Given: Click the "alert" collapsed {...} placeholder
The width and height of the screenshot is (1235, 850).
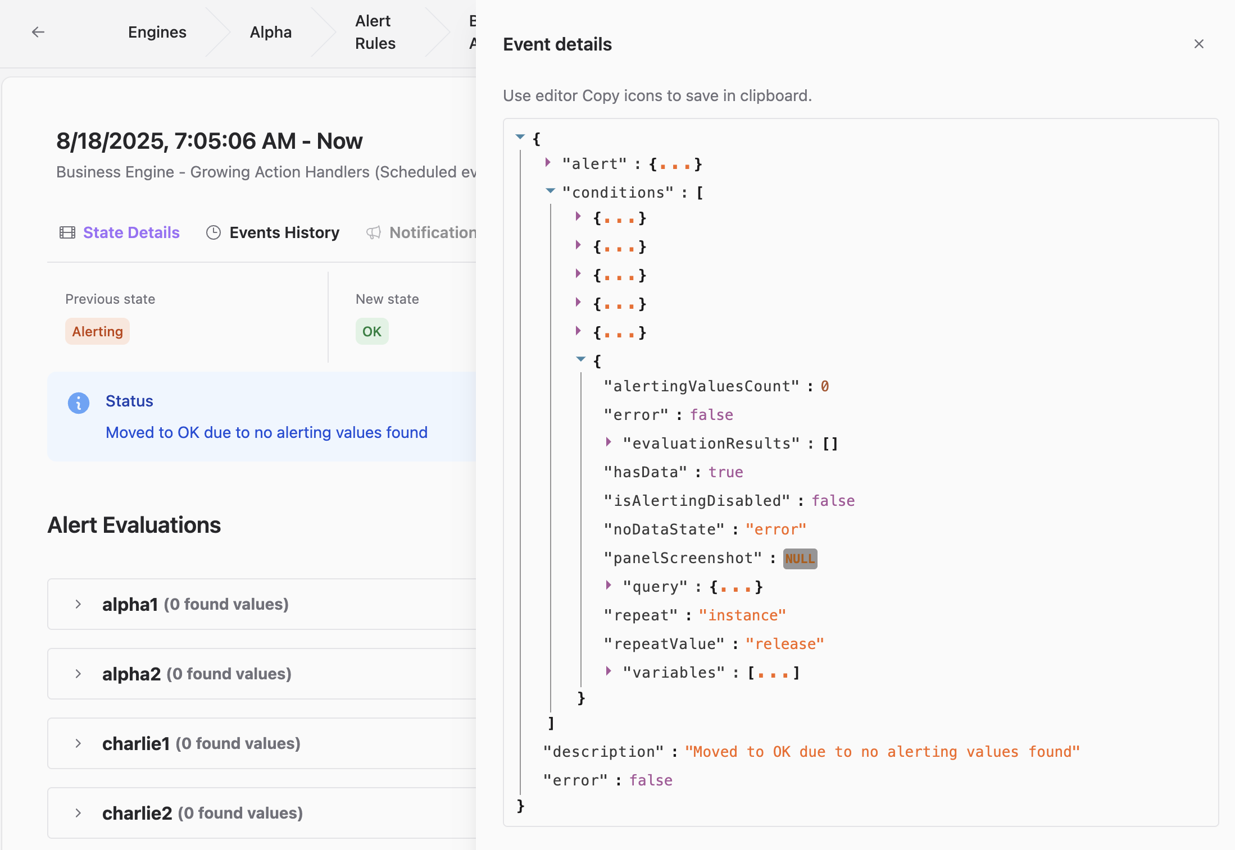Looking at the screenshot, I should [x=675, y=164].
